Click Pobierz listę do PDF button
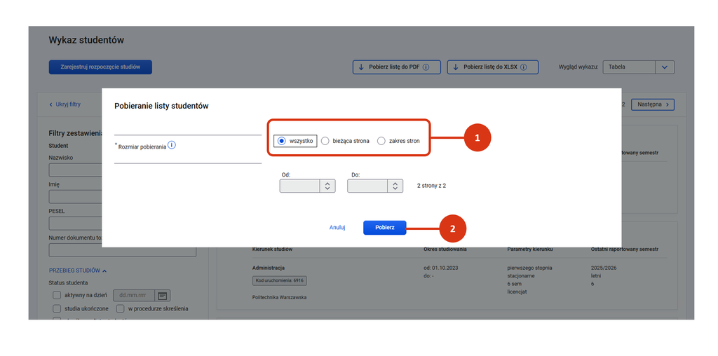 (397, 67)
